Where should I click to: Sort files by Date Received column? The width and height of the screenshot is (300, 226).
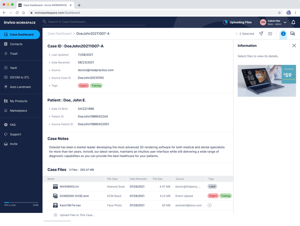[138, 179]
